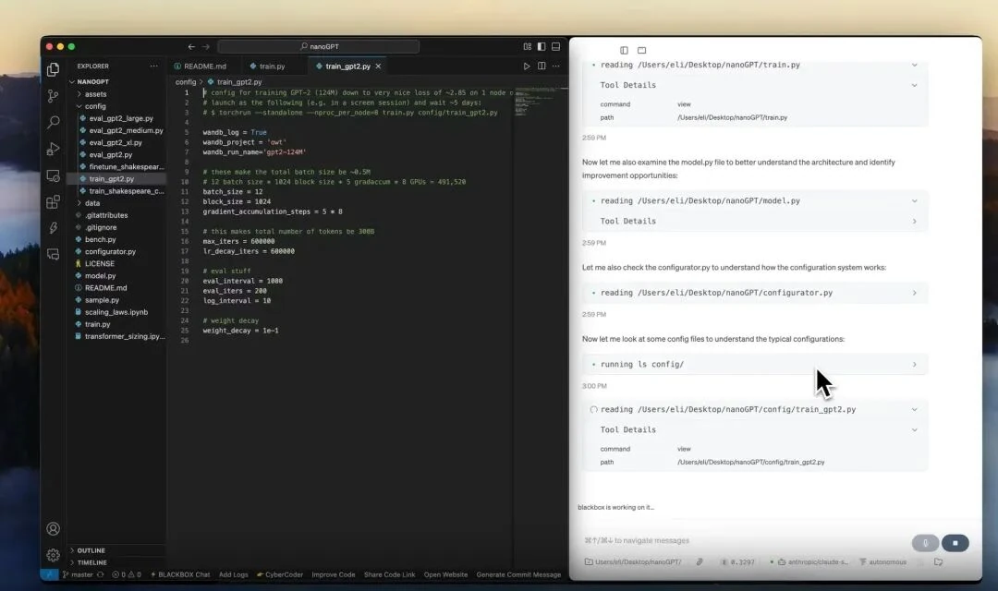Click Share Code Link in status bar

389,573
